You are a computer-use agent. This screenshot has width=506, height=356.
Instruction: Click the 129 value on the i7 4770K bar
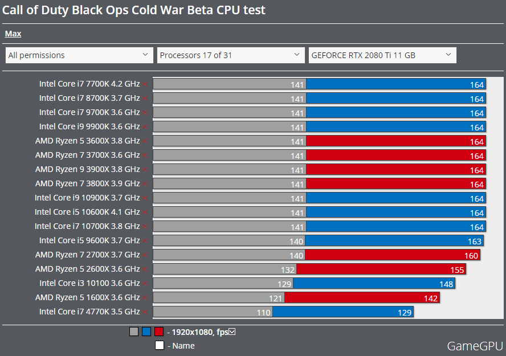405,313
